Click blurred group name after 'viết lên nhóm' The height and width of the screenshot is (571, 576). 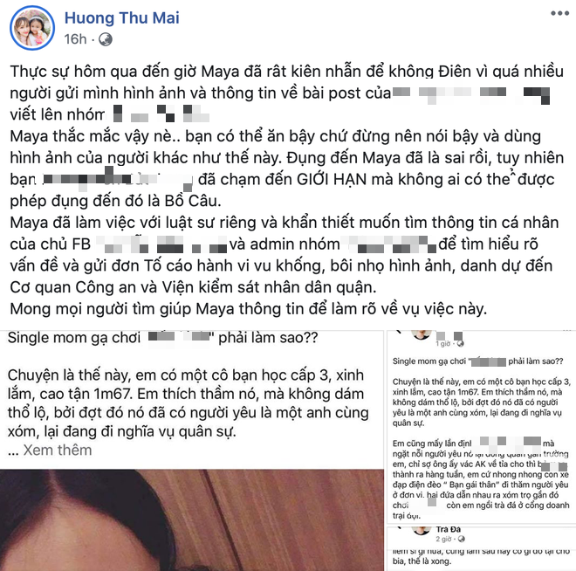point(161,114)
